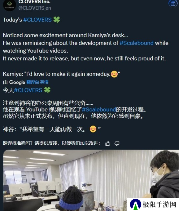Viewport: 179px width, 211px height.
Task: Click the CLOVERS Inc. account name
Action: [34, 2]
